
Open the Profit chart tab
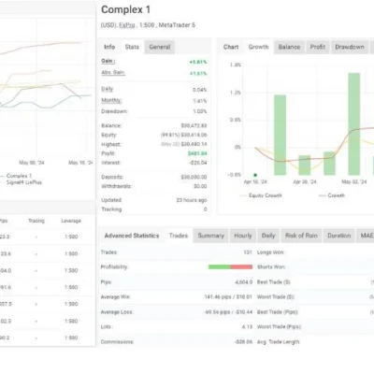(318, 47)
